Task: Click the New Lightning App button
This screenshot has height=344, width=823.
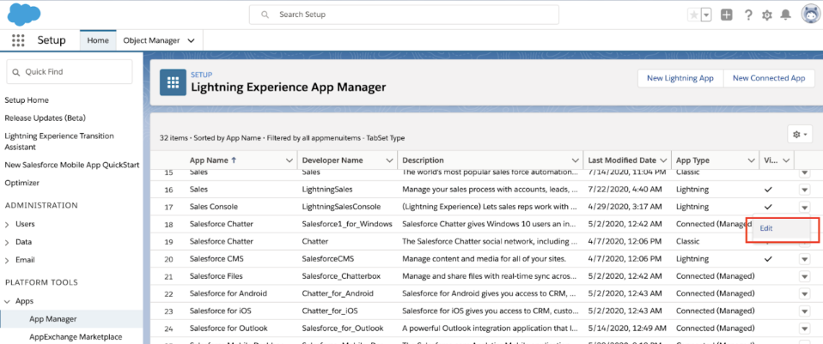Action: (x=680, y=78)
